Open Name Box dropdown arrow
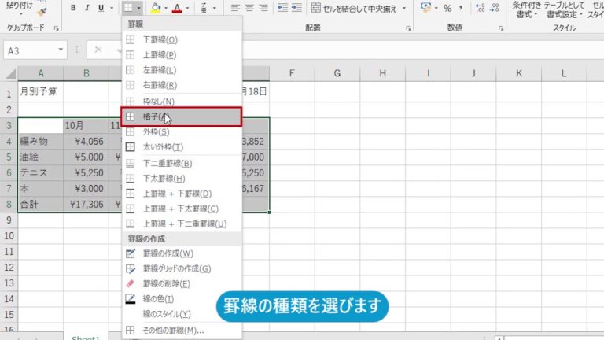Viewport: 604px width, 340px height. 61,50
